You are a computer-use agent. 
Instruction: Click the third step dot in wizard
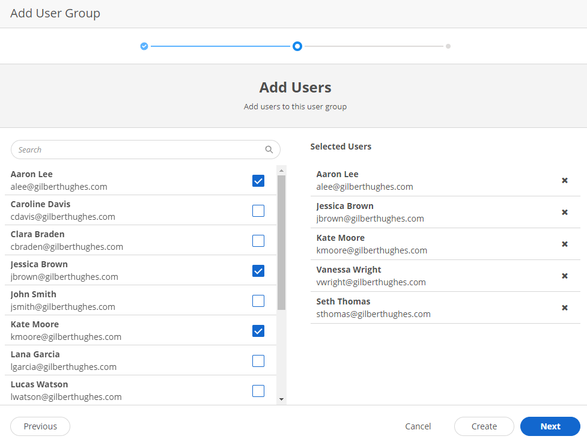tap(448, 46)
